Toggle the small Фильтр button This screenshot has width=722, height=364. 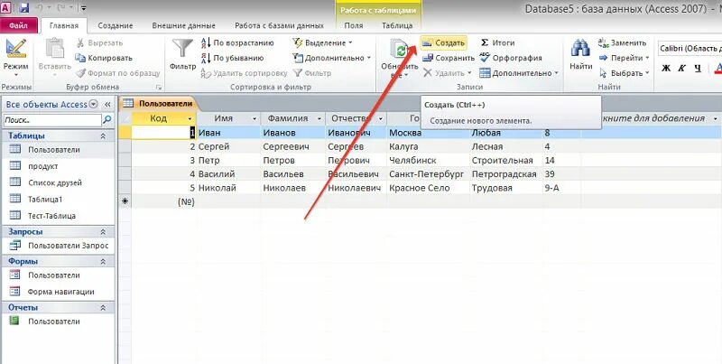coord(312,73)
